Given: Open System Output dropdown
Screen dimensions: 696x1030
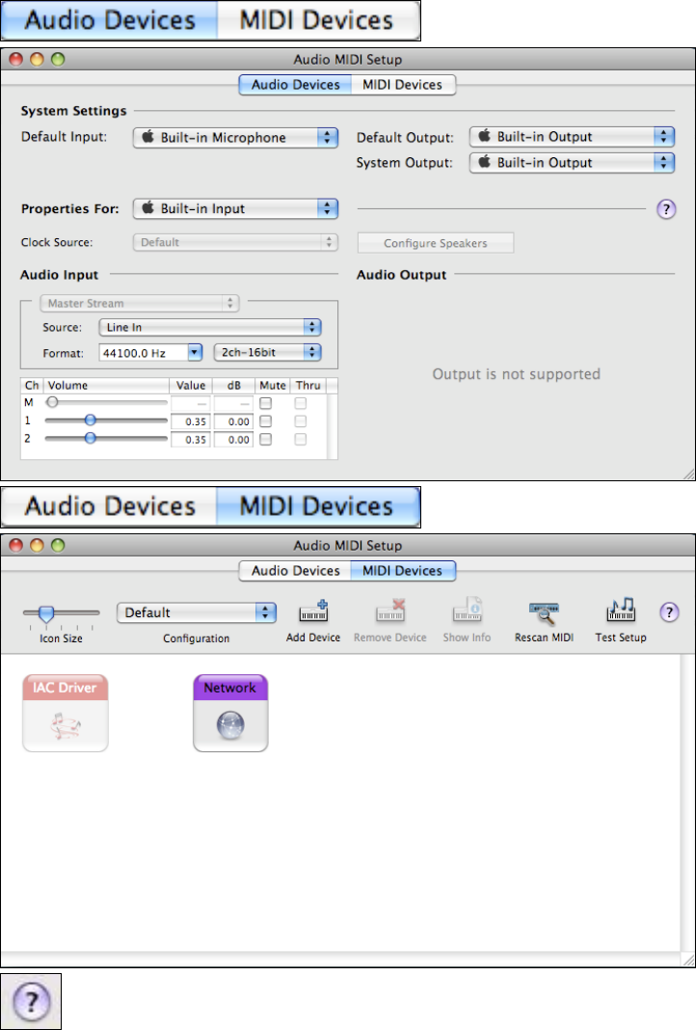Looking at the screenshot, I should coord(572,162).
